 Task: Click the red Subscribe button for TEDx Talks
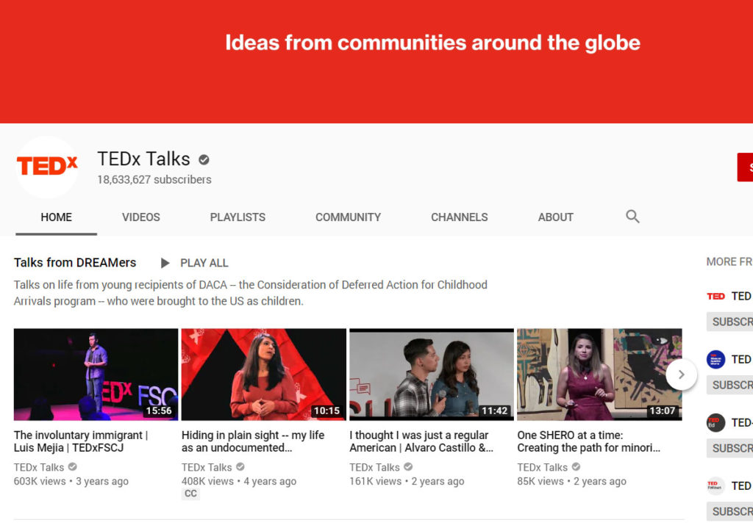(x=745, y=167)
